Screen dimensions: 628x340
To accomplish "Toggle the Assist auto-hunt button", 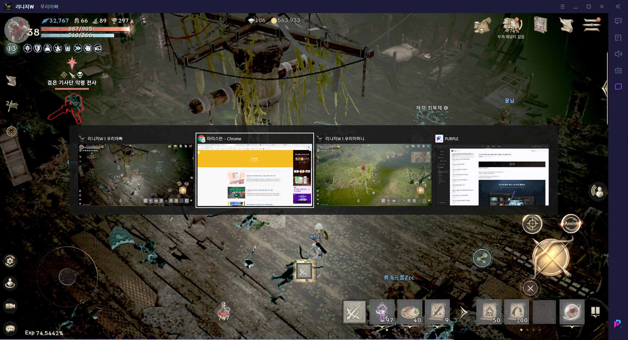I will click(571, 224).
